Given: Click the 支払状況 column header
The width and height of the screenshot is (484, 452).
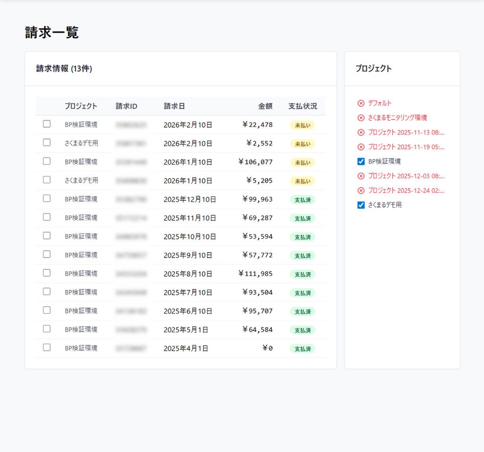Looking at the screenshot, I should point(302,106).
